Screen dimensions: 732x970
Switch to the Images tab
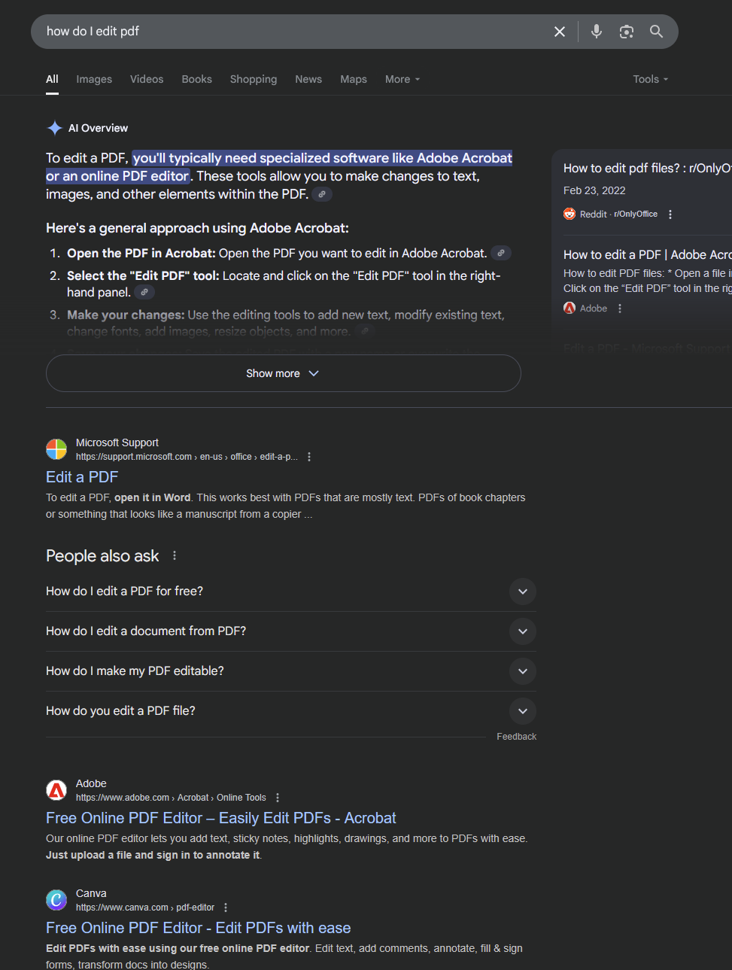(94, 79)
